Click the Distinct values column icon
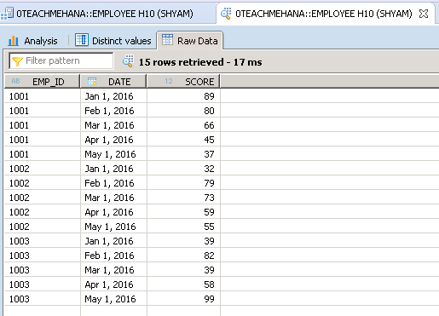The height and width of the screenshot is (316, 439). coord(82,40)
